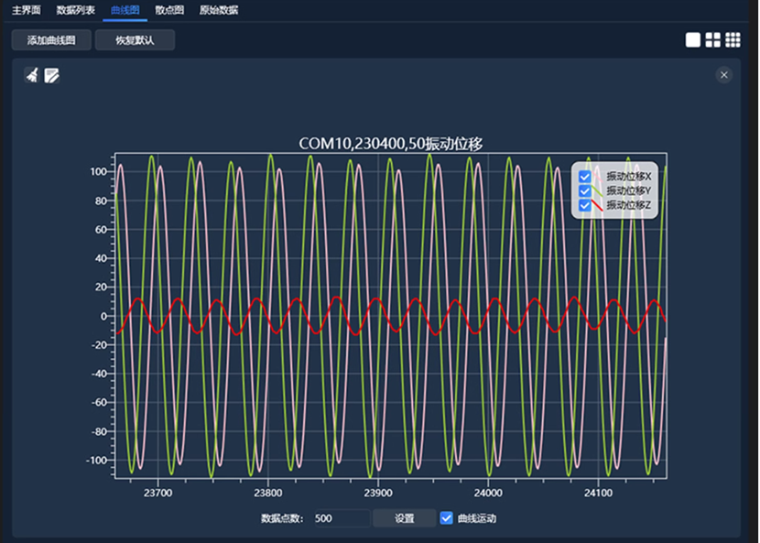Image resolution: width=760 pixels, height=543 pixels.
Task: Click the 设置 button below chart
Action: pyautogui.click(x=404, y=518)
